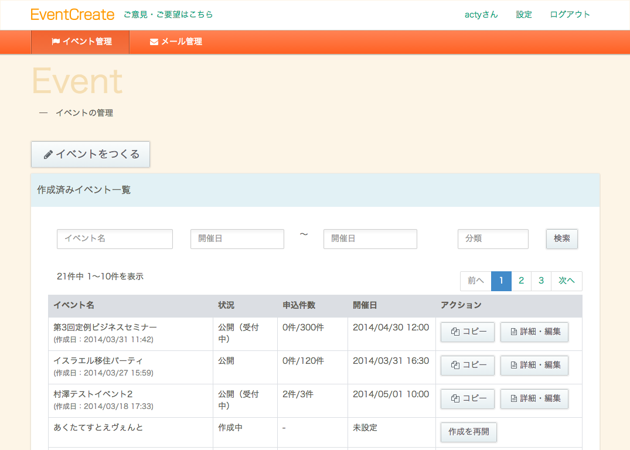This screenshot has width=630, height=450.
Task: Click the EventCreate logo
Action: point(73,15)
